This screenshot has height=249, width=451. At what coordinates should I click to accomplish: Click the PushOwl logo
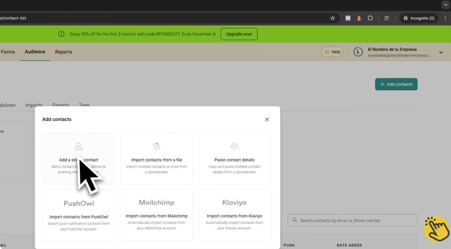coord(79,203)
